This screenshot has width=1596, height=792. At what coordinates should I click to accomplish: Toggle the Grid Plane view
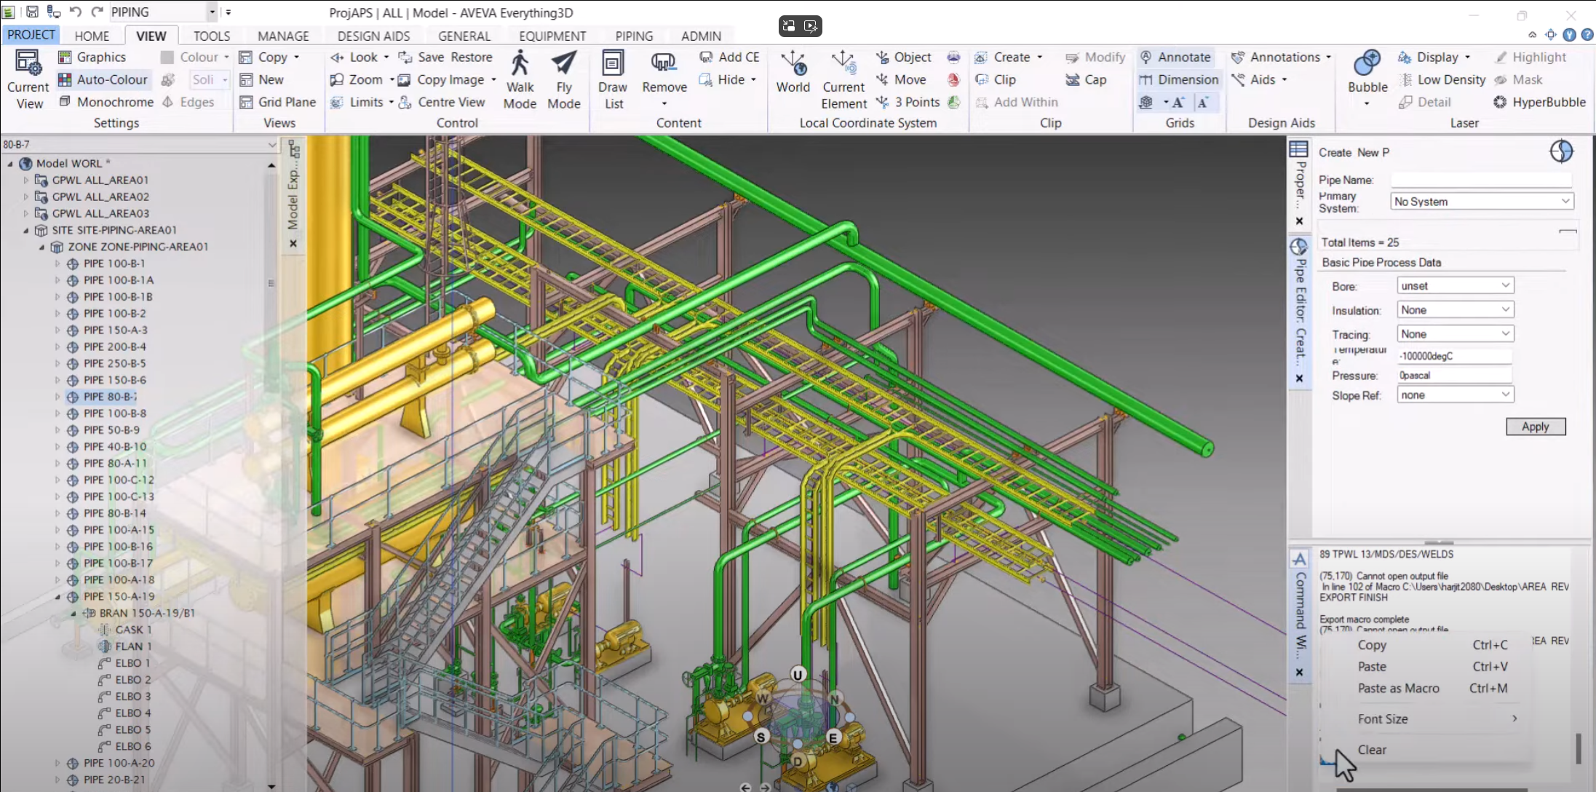[277, 102]
